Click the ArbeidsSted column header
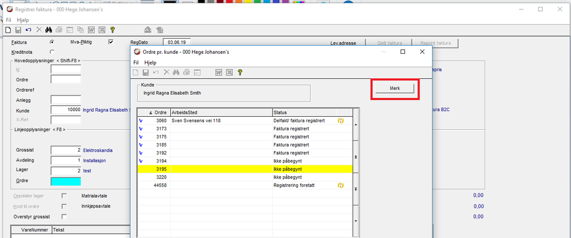Image resolution: width=571 pixels, height=238 pixels. tap(221, 112)
